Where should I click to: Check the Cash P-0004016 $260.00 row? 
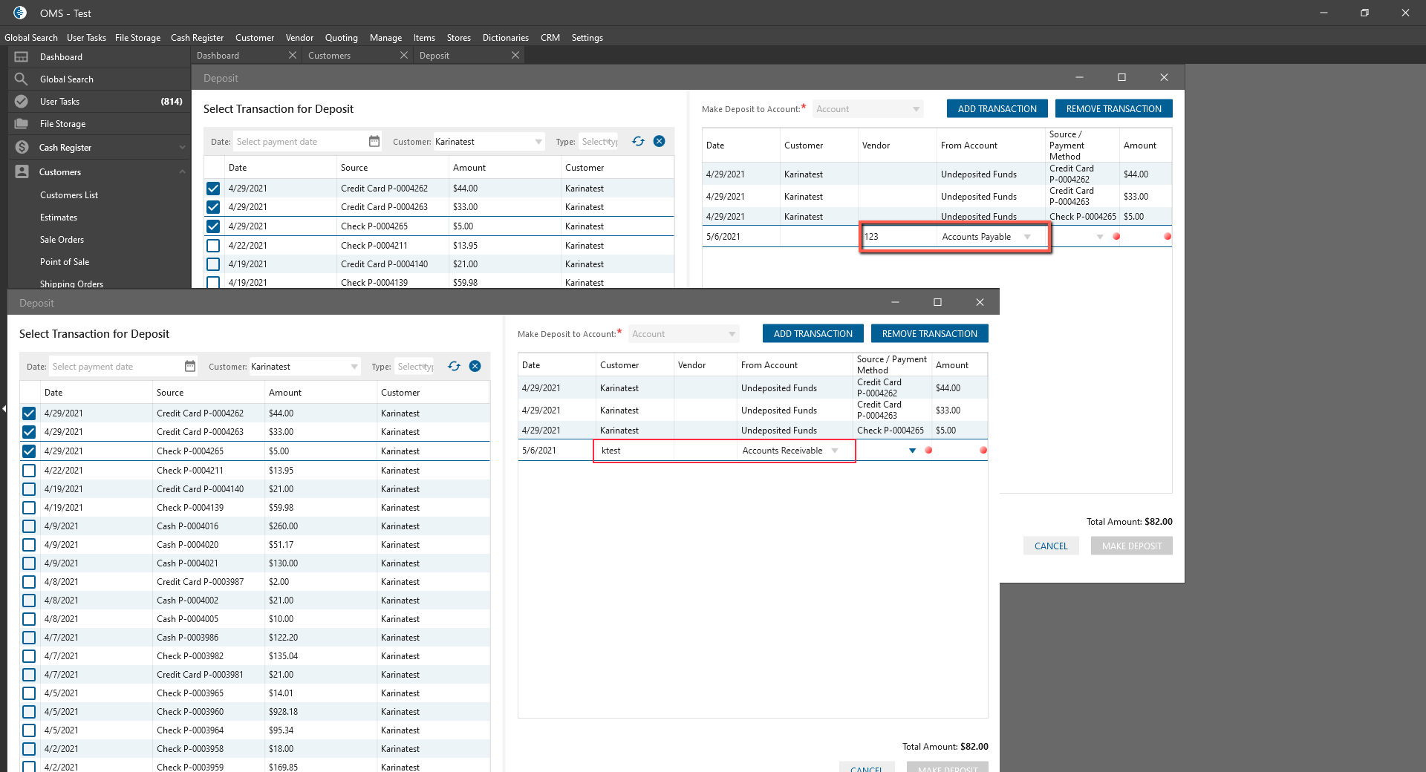pyautogui.click(x=29, y=526)
